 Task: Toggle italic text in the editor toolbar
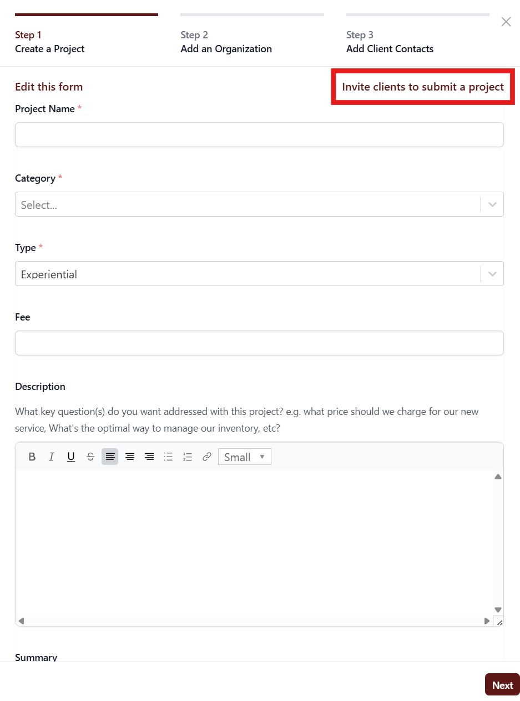52,457
